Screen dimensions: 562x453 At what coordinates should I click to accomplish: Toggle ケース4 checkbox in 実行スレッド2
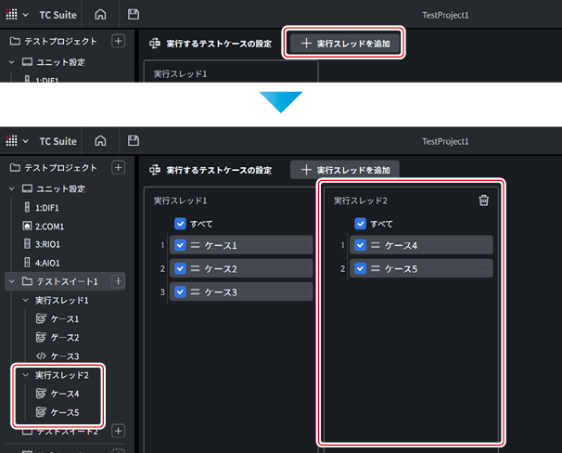(360, 245)
